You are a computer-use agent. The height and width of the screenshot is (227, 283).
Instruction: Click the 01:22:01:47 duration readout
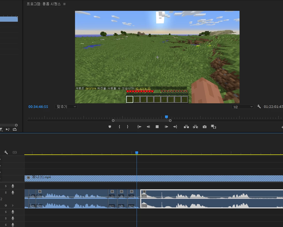[273, 107]
